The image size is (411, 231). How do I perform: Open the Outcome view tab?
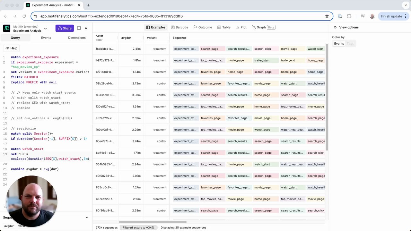tap(203, 27)
